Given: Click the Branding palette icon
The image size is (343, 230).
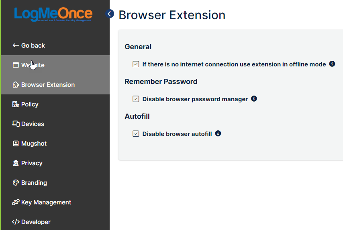Looking at the screenshot, I should coord(16,182).
